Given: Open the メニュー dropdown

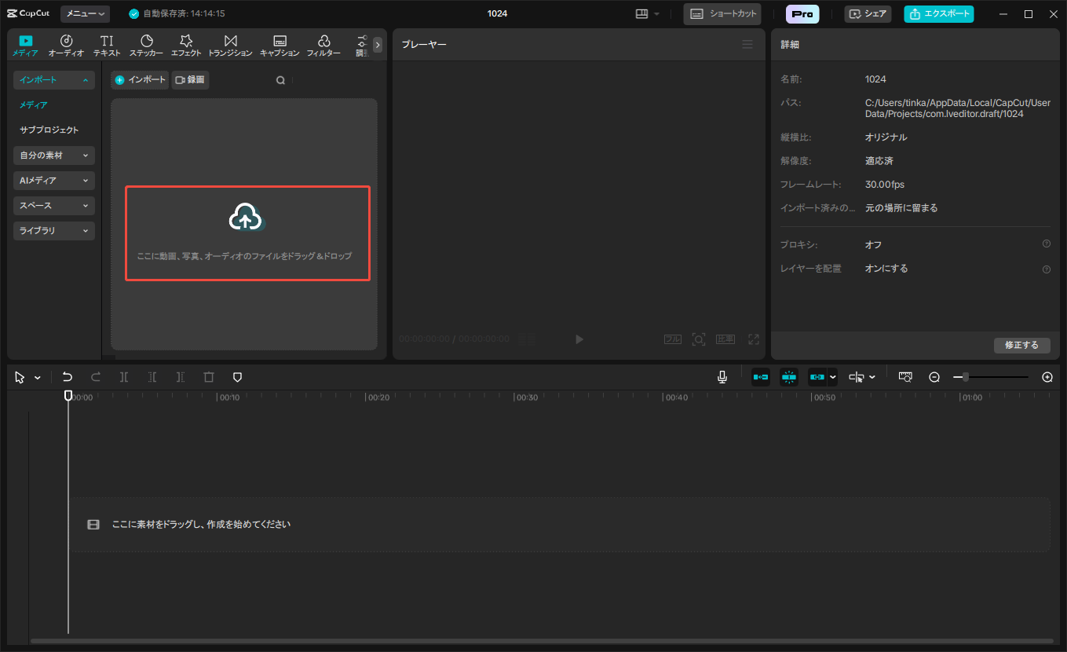Looking at the screenshot, I should pos(85,14).
